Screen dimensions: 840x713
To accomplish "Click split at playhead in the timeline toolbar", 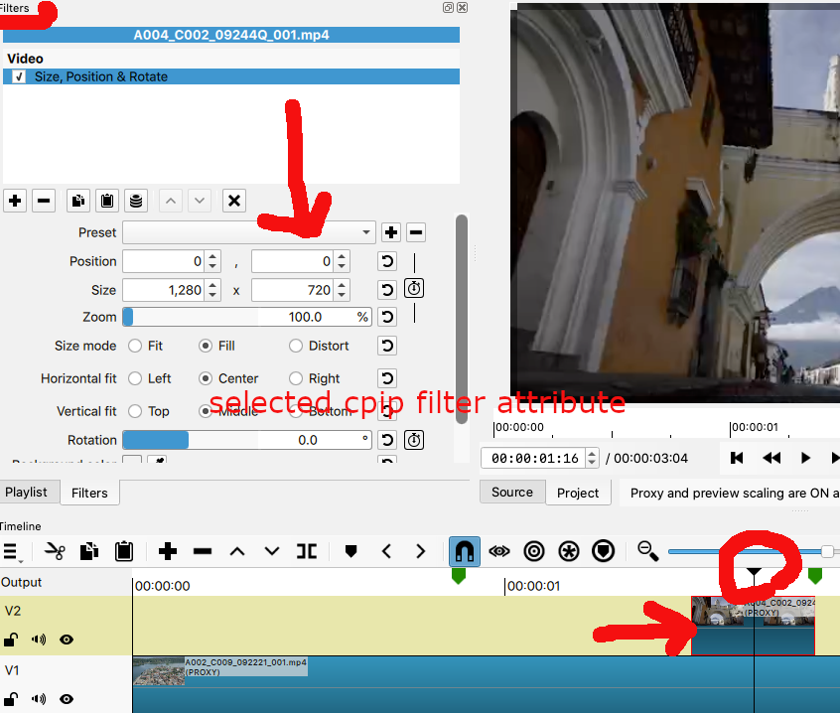I will pos(307,551).
